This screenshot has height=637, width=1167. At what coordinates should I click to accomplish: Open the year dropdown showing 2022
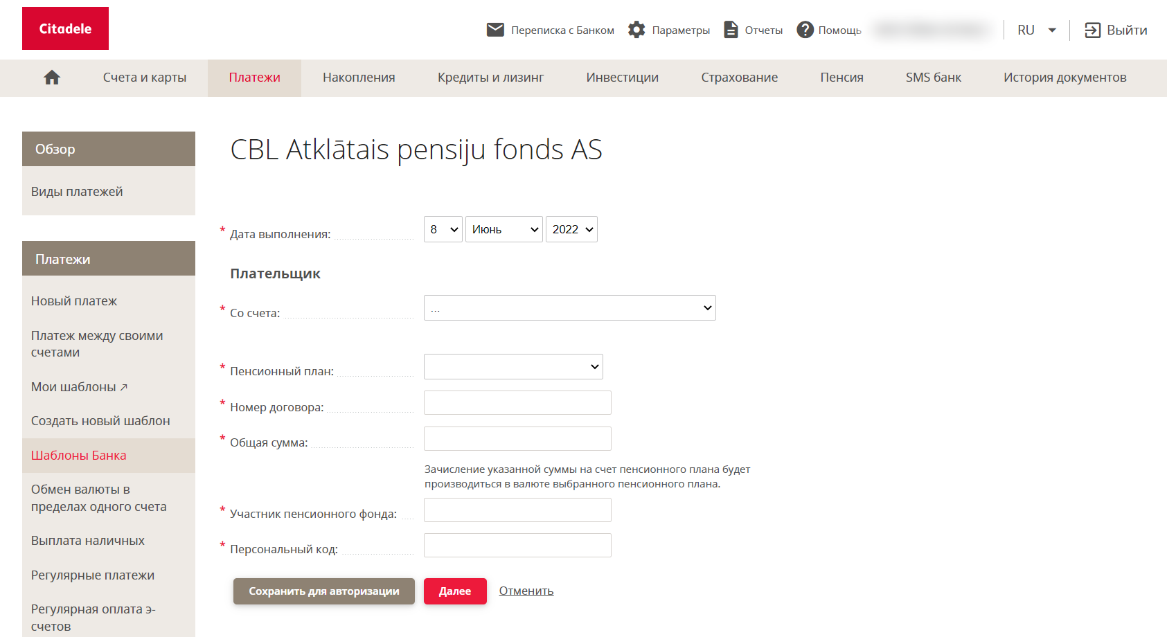click(x=571, y=229)
